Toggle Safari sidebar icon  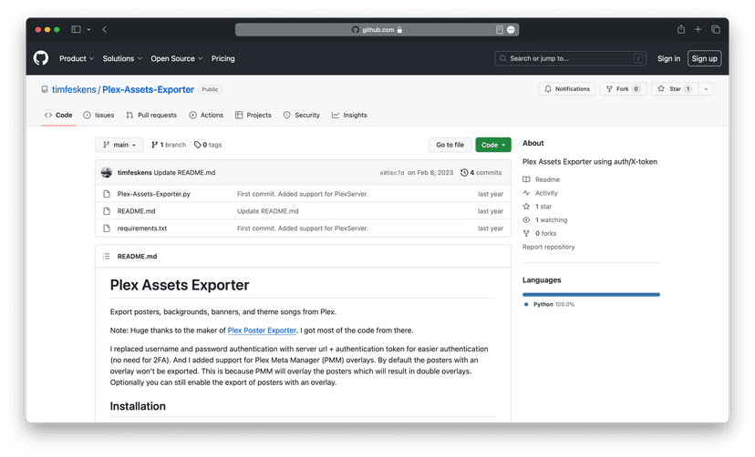tap(76, 29)
